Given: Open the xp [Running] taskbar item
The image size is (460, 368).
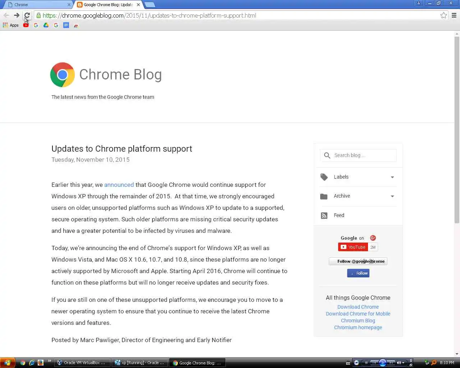Looking at the screenshot, I should click(x=139, y=363).
